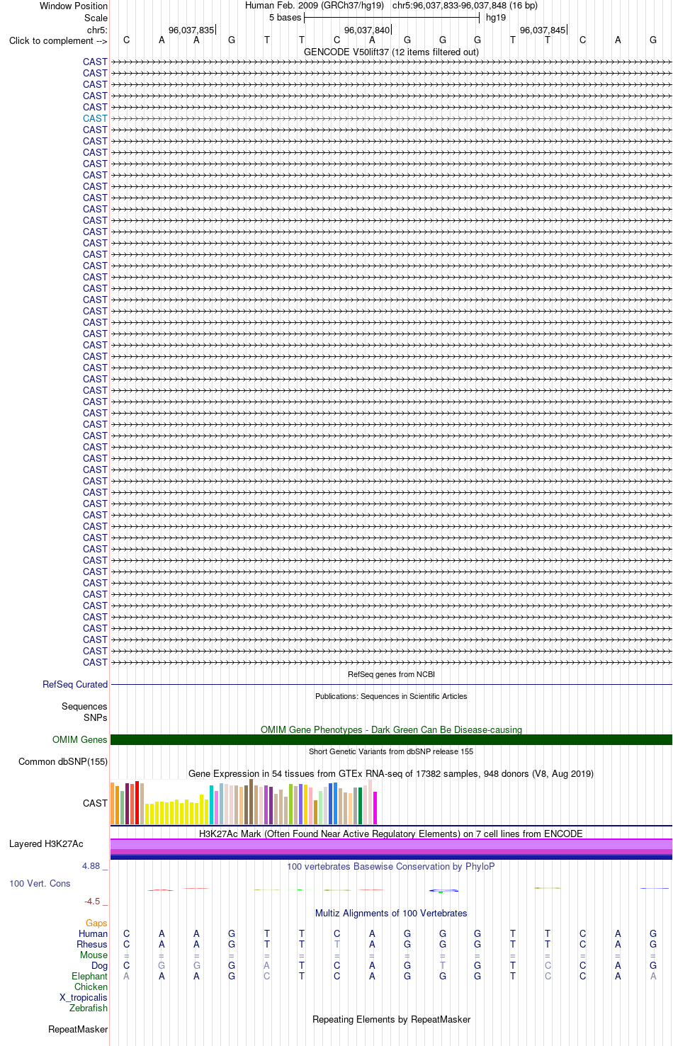This screenshot has width=673, height=1046.
Task: Open the SNPs track label
Action: (95, 717)
